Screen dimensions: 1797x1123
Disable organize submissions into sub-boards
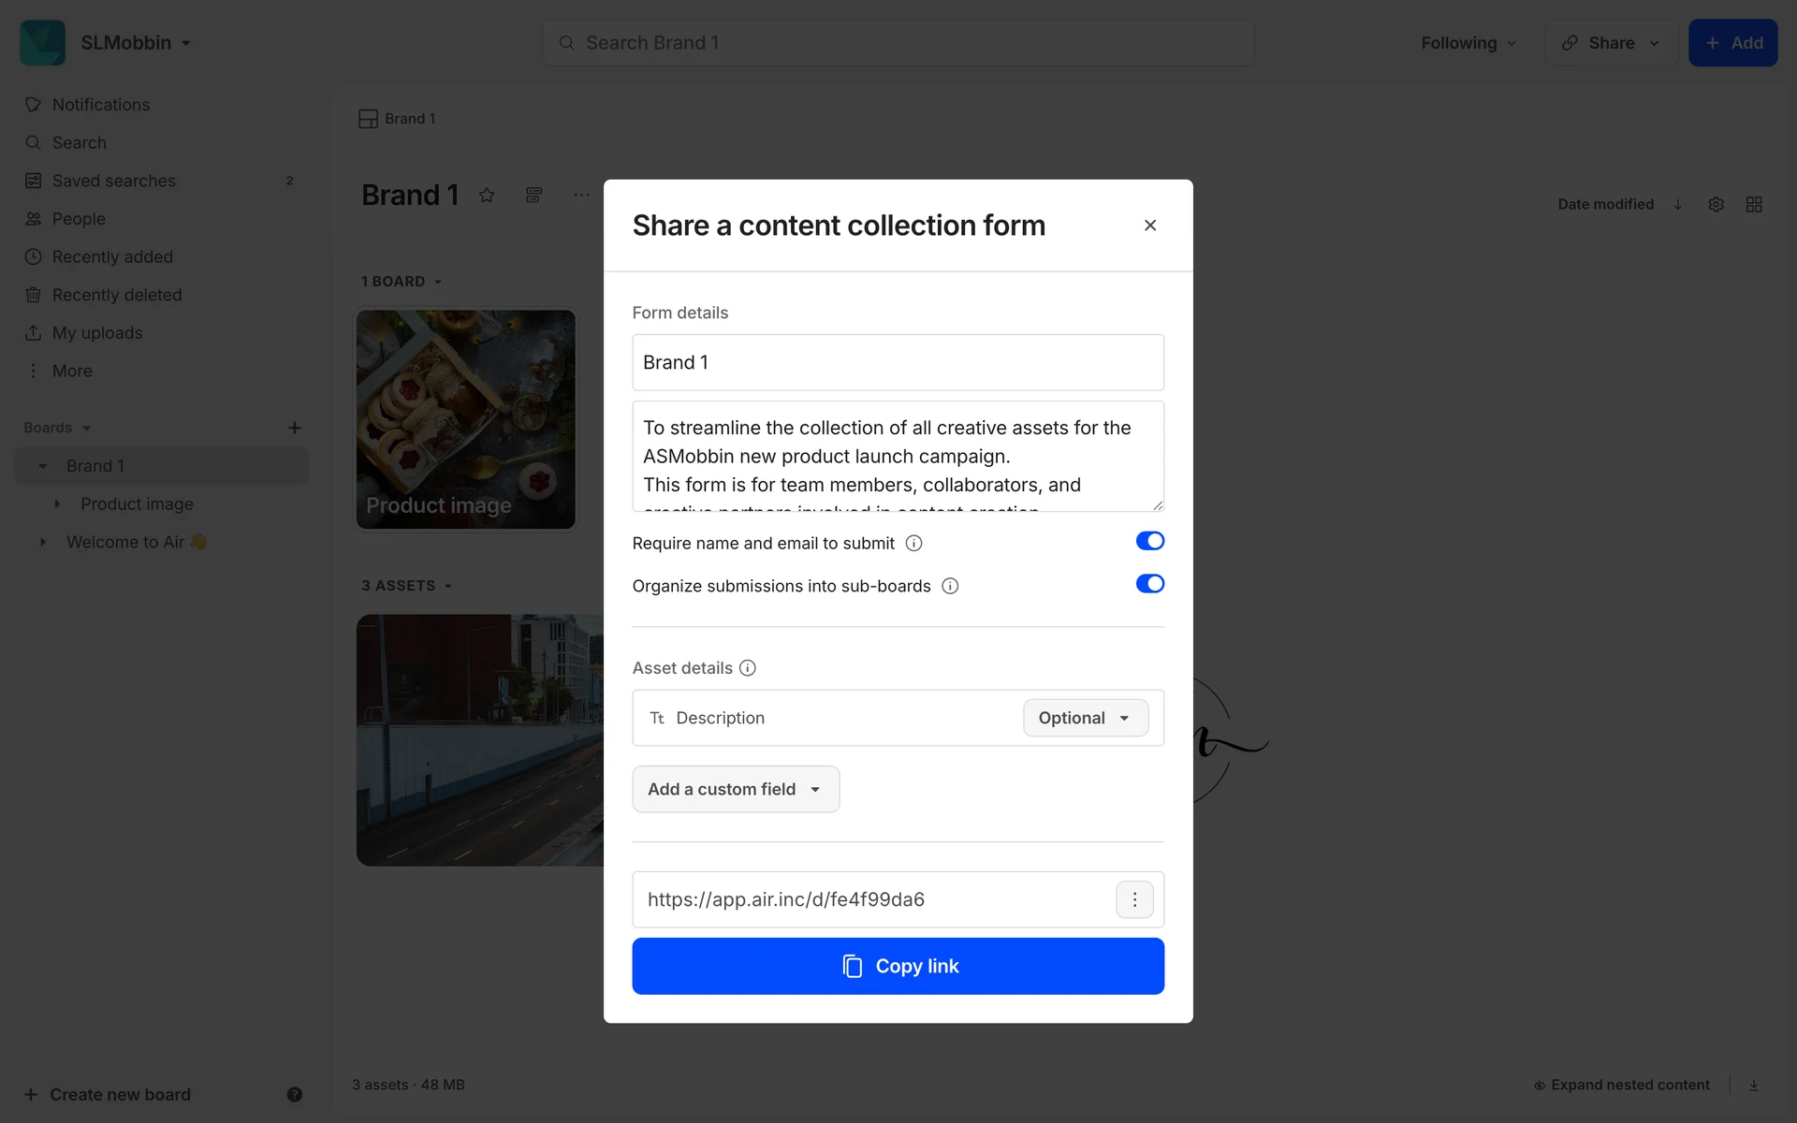tap(1149, 584)
